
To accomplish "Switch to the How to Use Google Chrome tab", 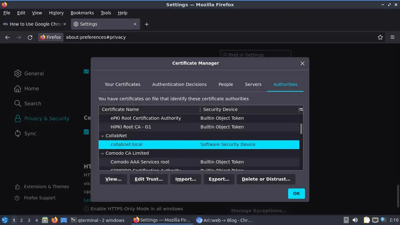I will 35,24.
